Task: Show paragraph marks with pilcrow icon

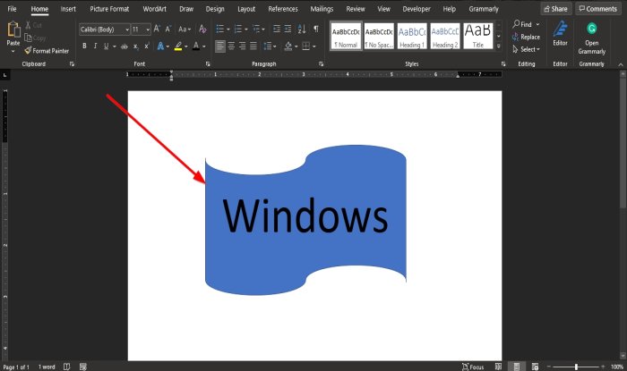Action: (316, 29)
